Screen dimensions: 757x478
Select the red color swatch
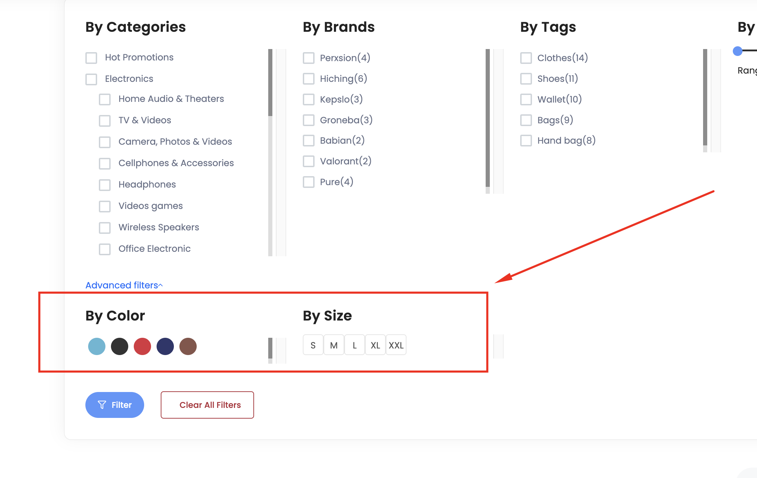coord(142,346)
